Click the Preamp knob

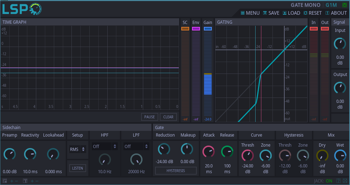[x=10, y=154]
